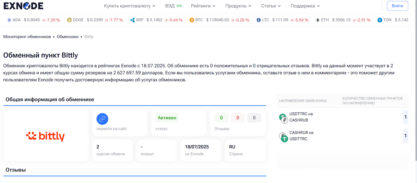Click the DOGE coin icon in the ticker
Screen dimensions: 417x183
coord(69,20)
